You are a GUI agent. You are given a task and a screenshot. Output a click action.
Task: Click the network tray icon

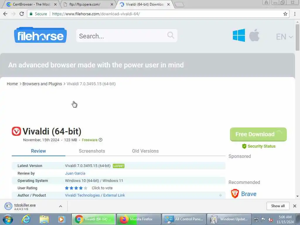[256, 220]
